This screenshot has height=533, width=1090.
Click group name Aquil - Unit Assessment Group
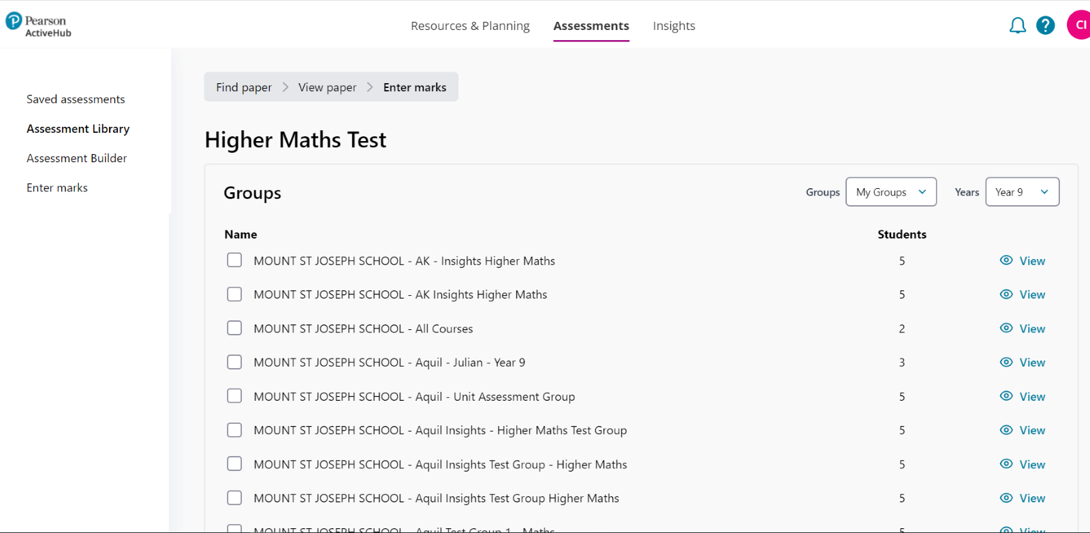[x=414, y=397]
